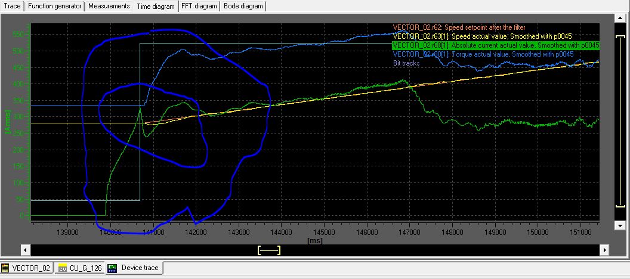Select the Time diagram tab
This screenshot has width=630, height=279.
pos(156,7)
